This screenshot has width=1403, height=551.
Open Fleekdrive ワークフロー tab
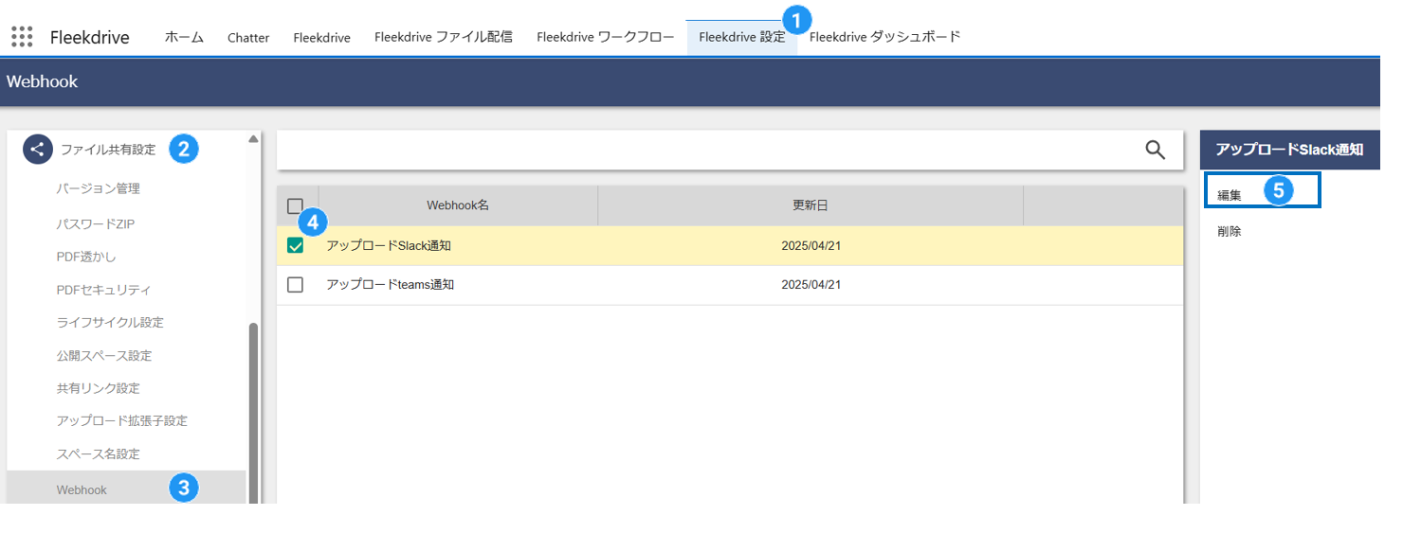click(x=605, y=38)
